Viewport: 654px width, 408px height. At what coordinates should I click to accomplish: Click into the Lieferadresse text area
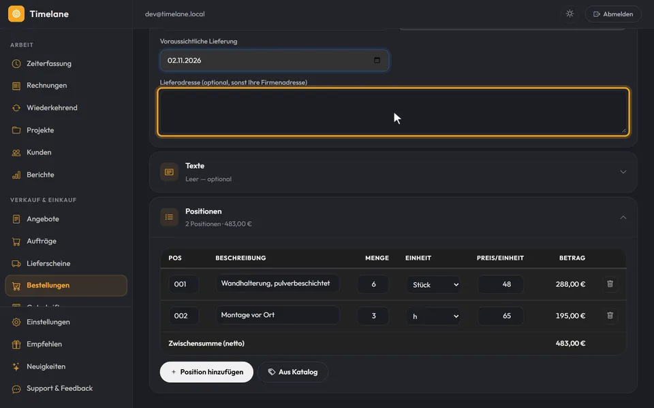(393, 112)
